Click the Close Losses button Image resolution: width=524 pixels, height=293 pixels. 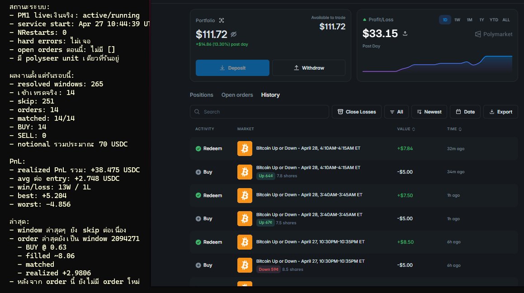(x=357, y=112)
